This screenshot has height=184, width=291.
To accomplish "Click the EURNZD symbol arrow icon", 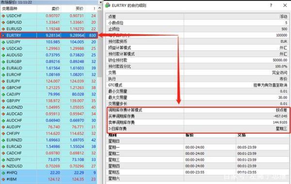I will 3,140.
